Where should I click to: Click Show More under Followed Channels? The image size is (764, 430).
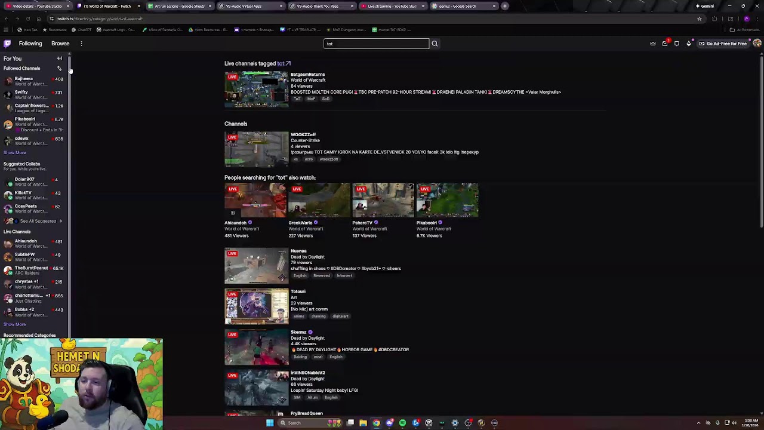[x=15, y=153]
